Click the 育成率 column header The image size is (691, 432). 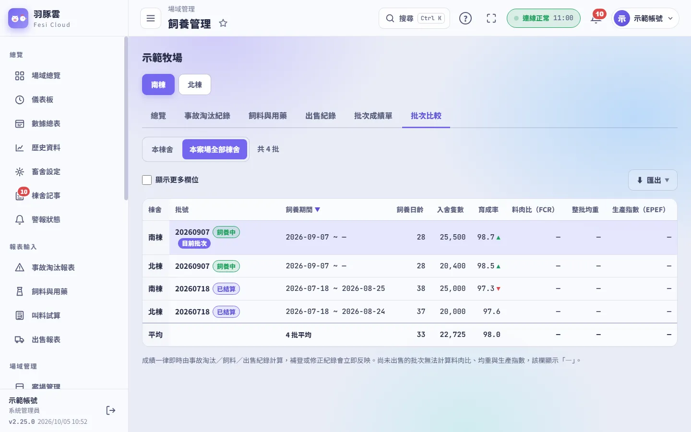tap(488, 210)
